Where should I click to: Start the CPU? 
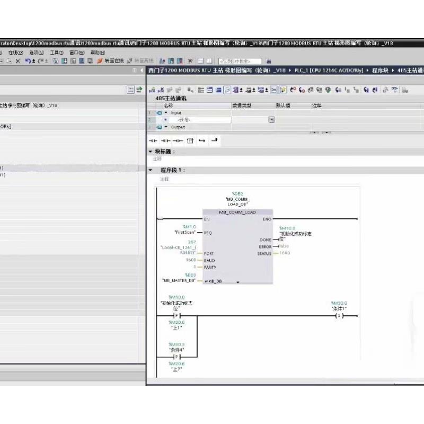click(x=171, y=61)
